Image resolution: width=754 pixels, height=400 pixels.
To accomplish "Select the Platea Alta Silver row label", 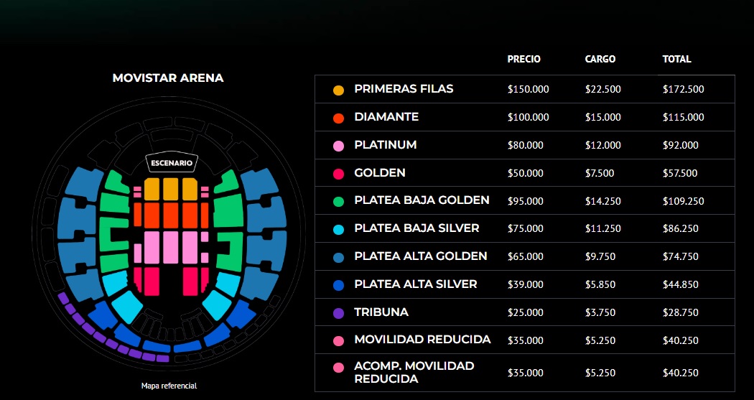I will click(x=415, y=284).
